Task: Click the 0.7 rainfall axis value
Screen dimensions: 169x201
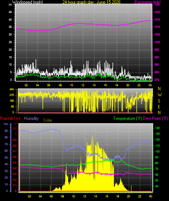Action: (x=15, y=151)
